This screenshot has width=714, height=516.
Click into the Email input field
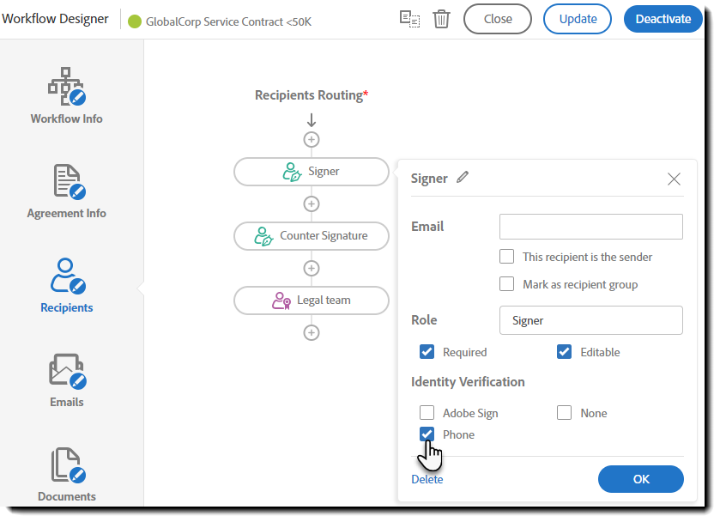pyautogui.click(x=590, y=227)
